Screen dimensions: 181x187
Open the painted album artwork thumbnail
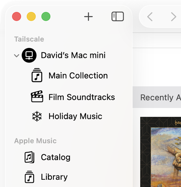[x=161, y=152]
